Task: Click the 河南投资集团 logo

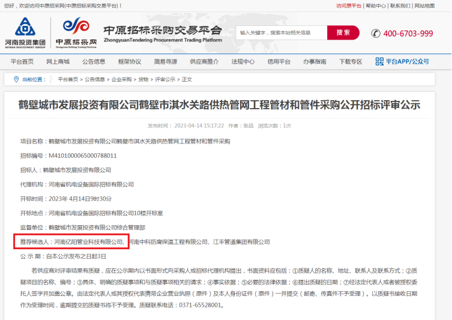Action: point(25,32)
